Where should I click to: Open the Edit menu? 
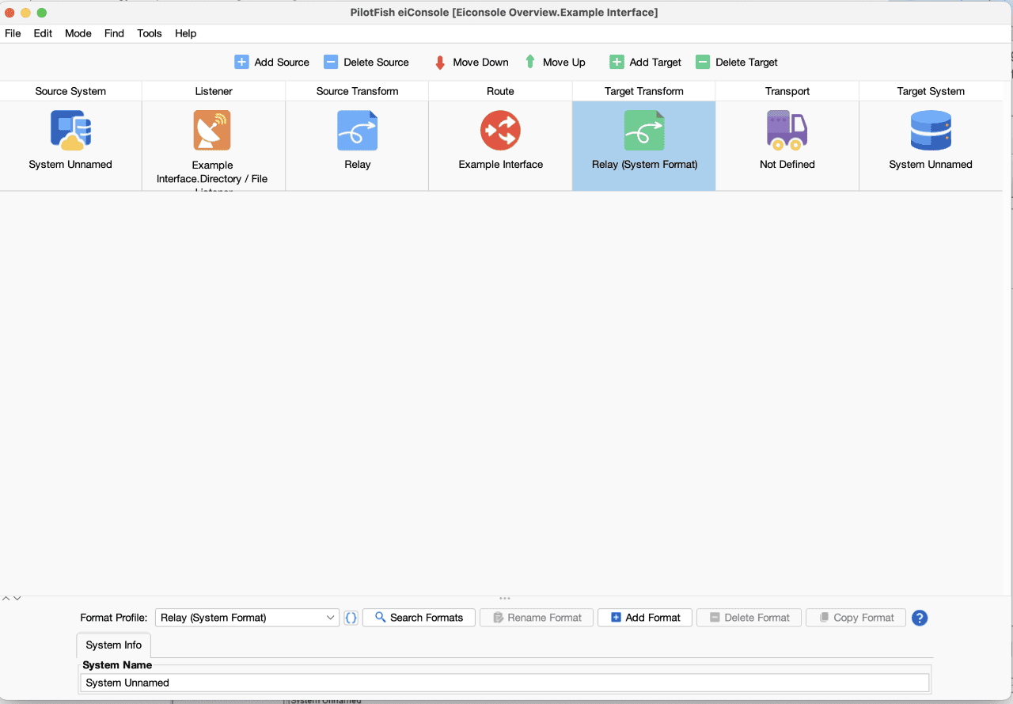43,33
